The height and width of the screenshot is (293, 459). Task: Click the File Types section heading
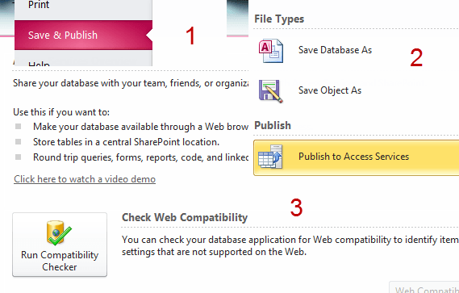279,19
